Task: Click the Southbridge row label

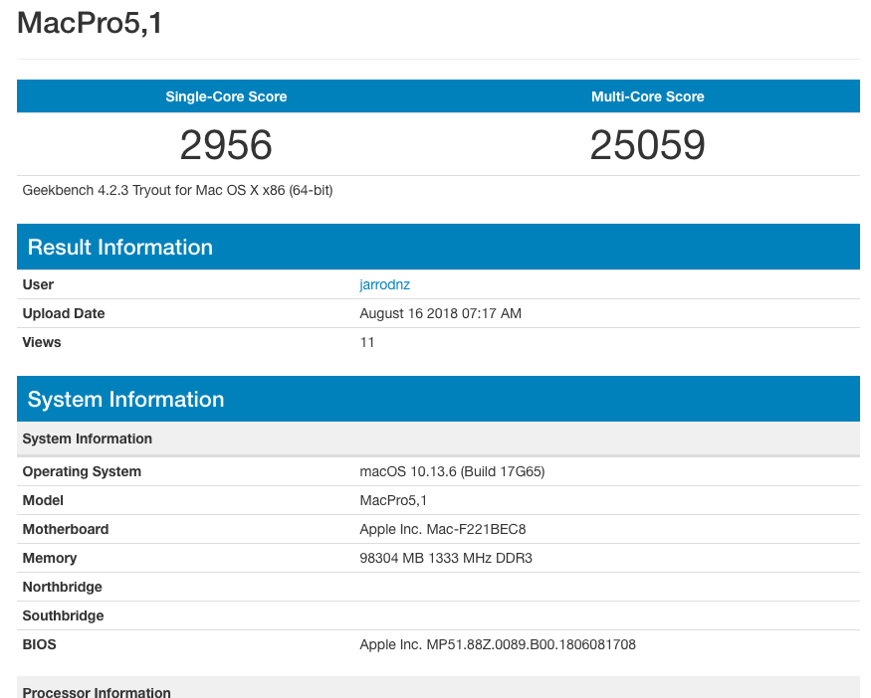Action: click(x=63, y=615)
